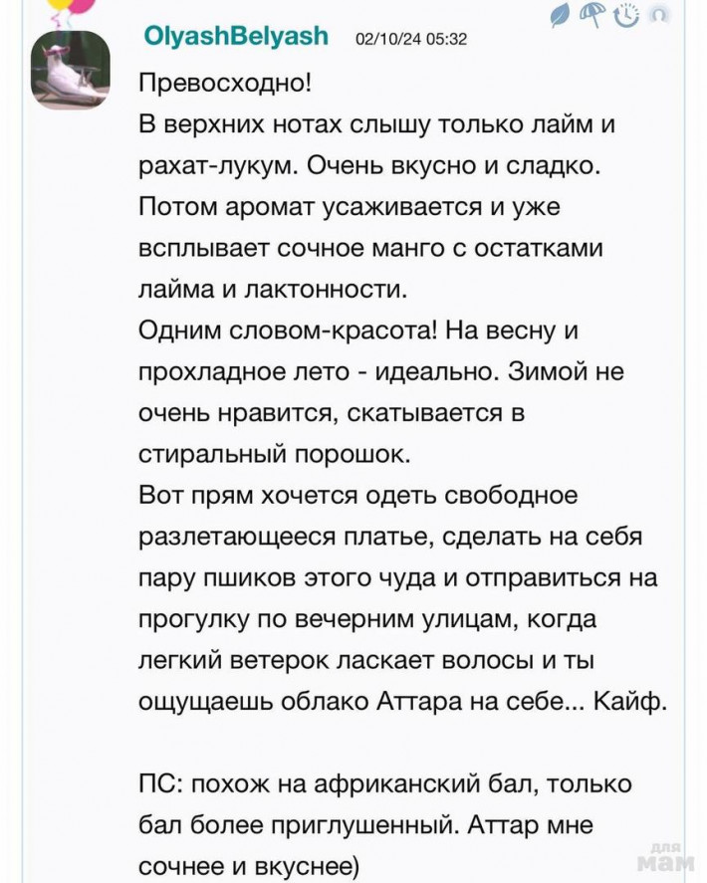Click the "ПС:" postscript label
This screenshot has height=883, width=707.
point(159,782)
